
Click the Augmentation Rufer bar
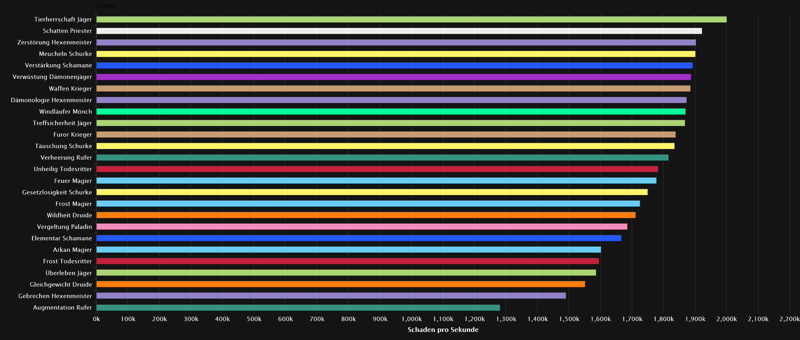[x=298, y=308]
